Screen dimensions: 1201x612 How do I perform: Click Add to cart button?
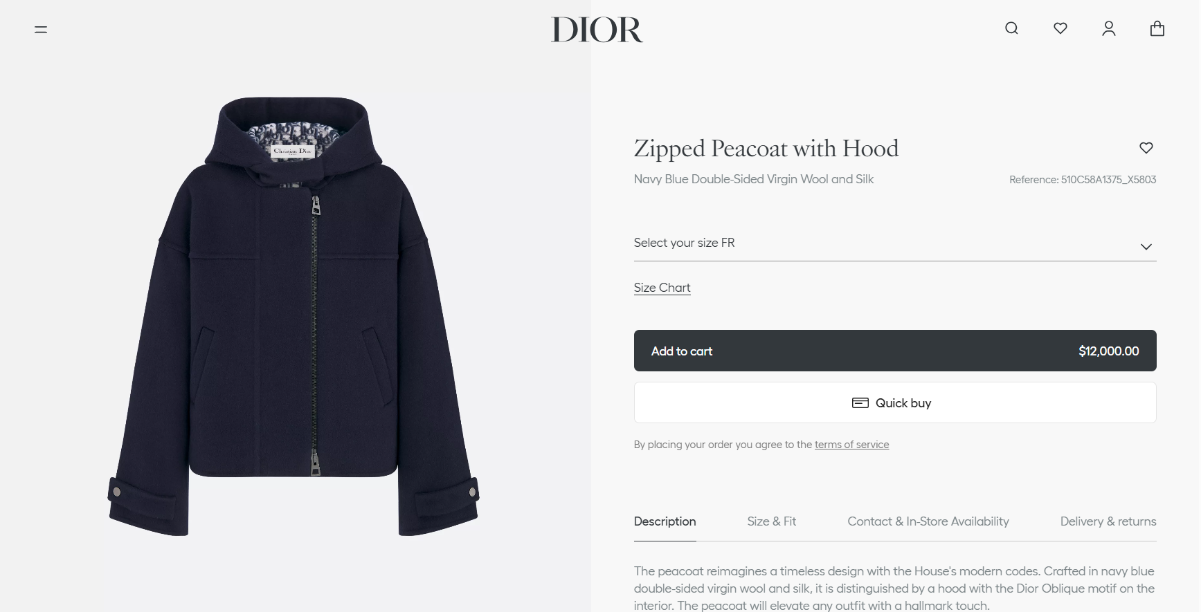coord(894,351)
